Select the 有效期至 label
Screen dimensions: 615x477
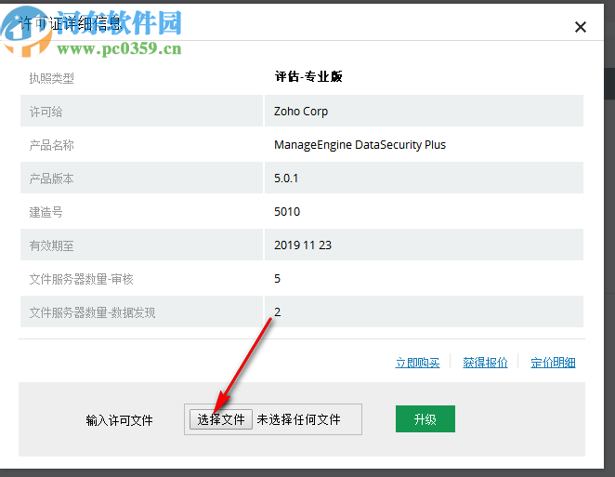[x=51, y=245]
